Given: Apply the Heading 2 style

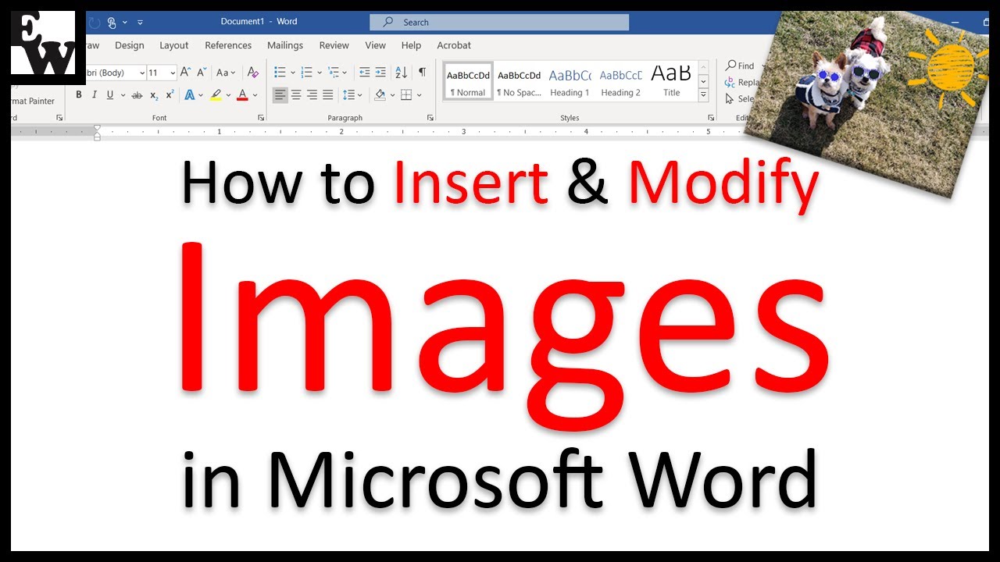Looking at the screenshot, I should [x=621, y=82].
